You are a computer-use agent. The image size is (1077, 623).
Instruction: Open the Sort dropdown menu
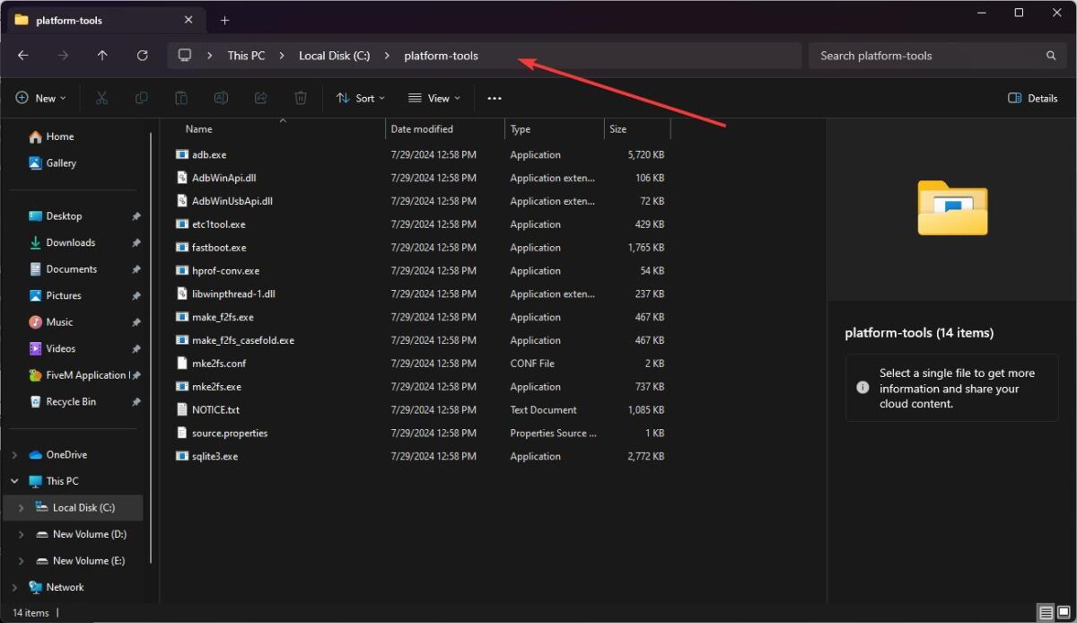click(x=360, y=98)
